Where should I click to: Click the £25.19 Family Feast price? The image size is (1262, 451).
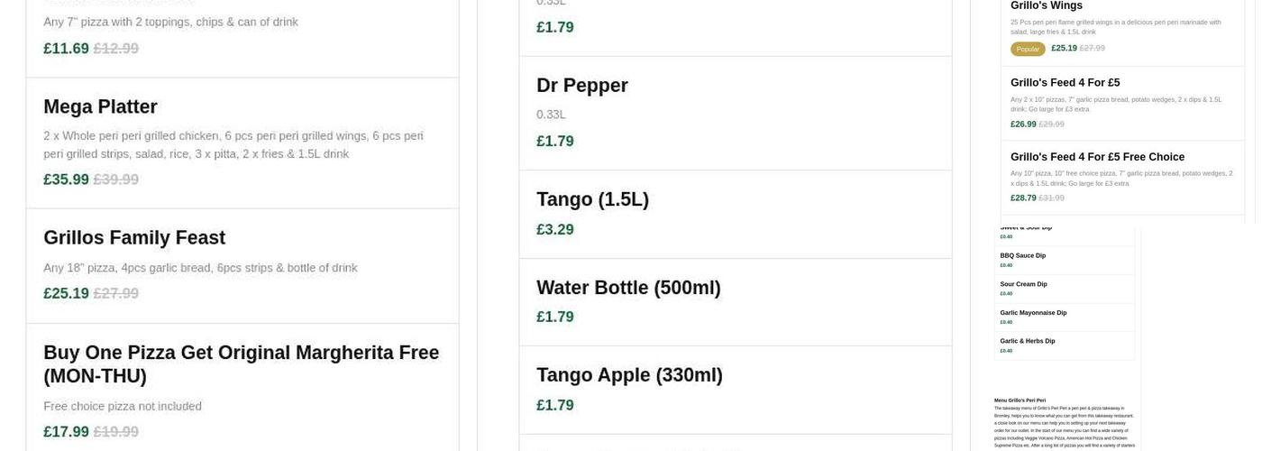(x=66, y=293)
